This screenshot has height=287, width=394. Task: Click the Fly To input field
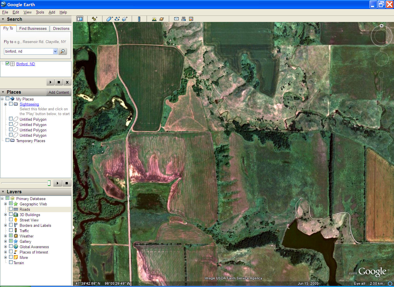tap(29, 51)
